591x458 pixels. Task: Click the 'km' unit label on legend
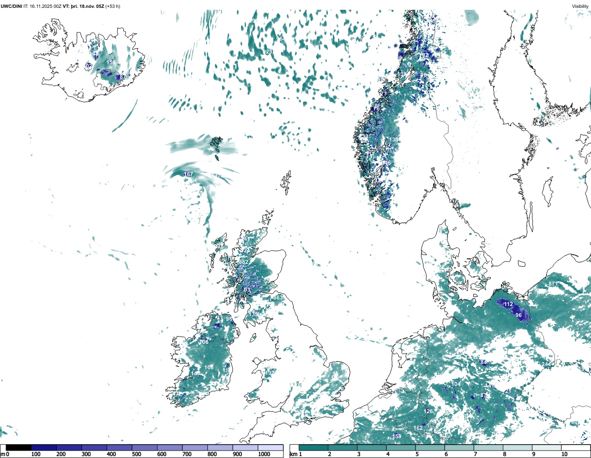[x=293, y=454]
